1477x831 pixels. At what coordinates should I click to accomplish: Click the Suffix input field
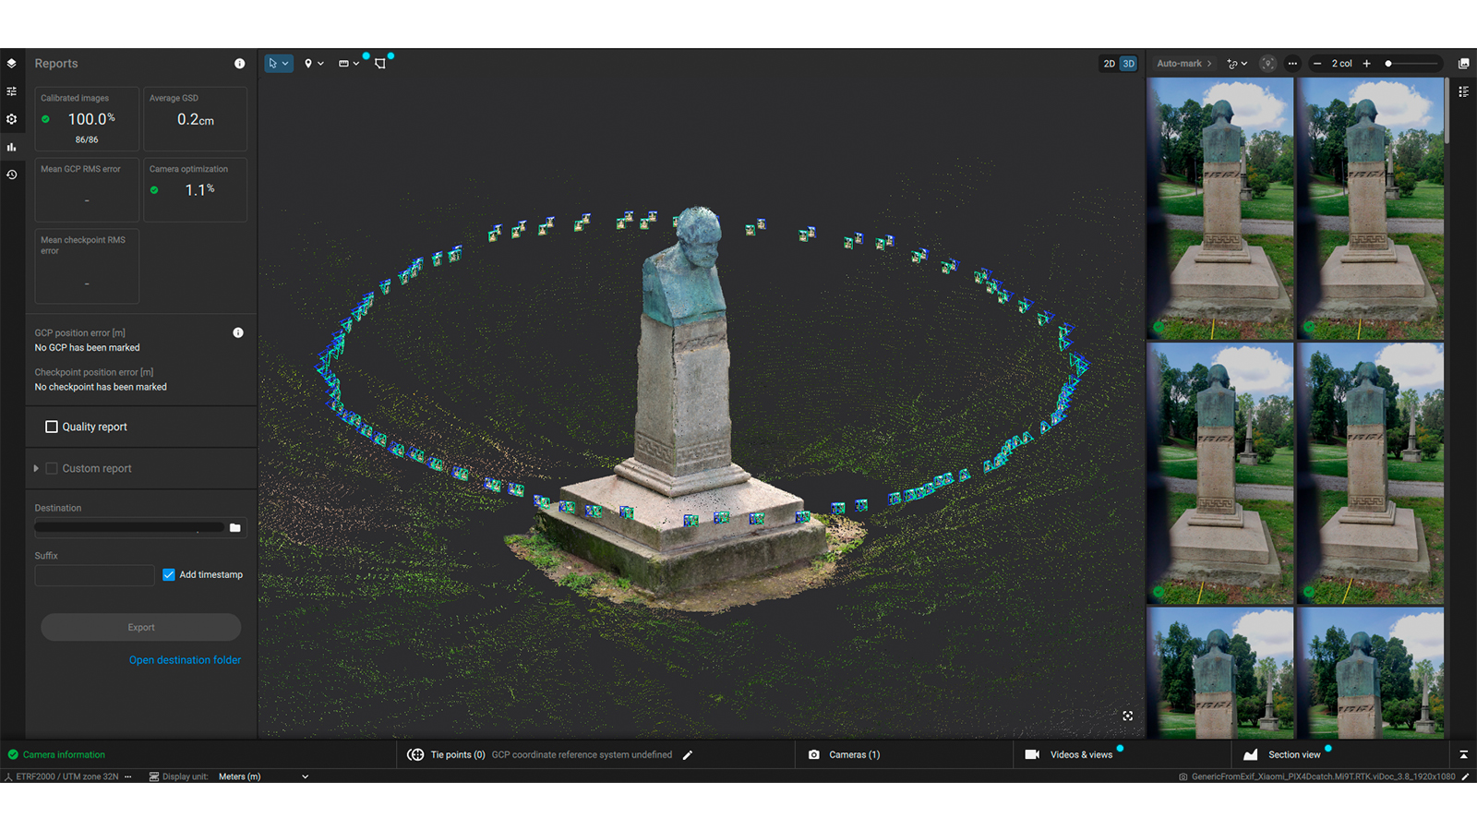[x=94, y=575]
